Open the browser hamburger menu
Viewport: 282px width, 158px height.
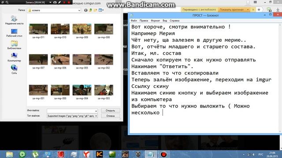tap(255, 2)
